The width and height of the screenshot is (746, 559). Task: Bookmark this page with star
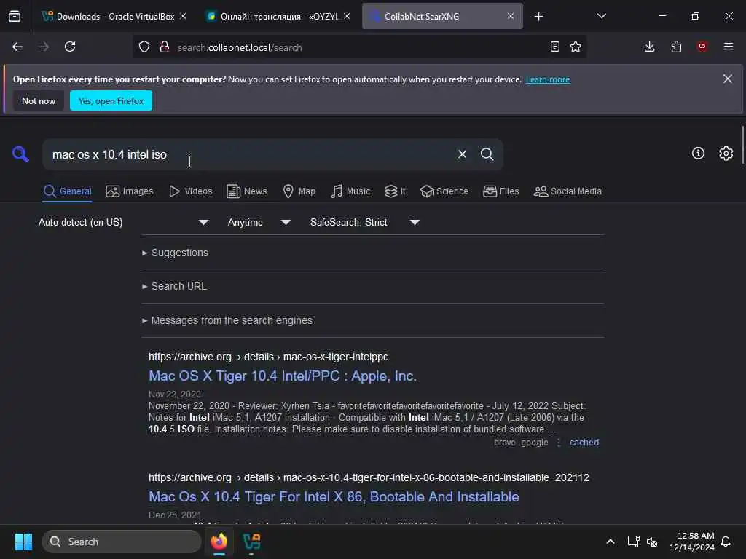[576, 47]
